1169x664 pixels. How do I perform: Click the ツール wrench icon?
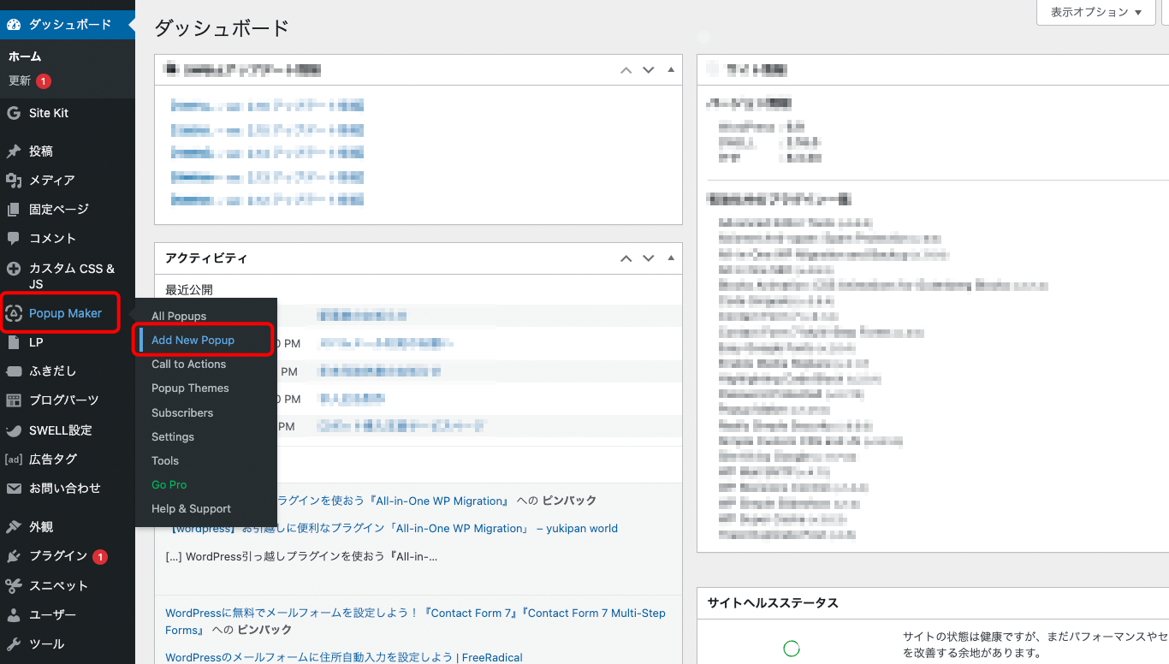pyautogui.click(x=14, y=644)
